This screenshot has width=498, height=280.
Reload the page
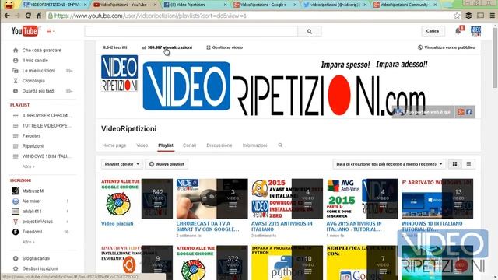[x=28, y=16]
